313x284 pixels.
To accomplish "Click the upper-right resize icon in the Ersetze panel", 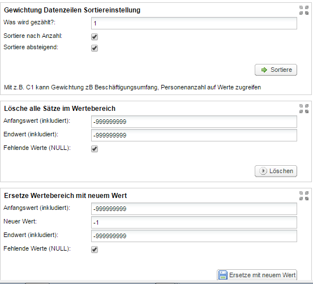I will 307,193.
